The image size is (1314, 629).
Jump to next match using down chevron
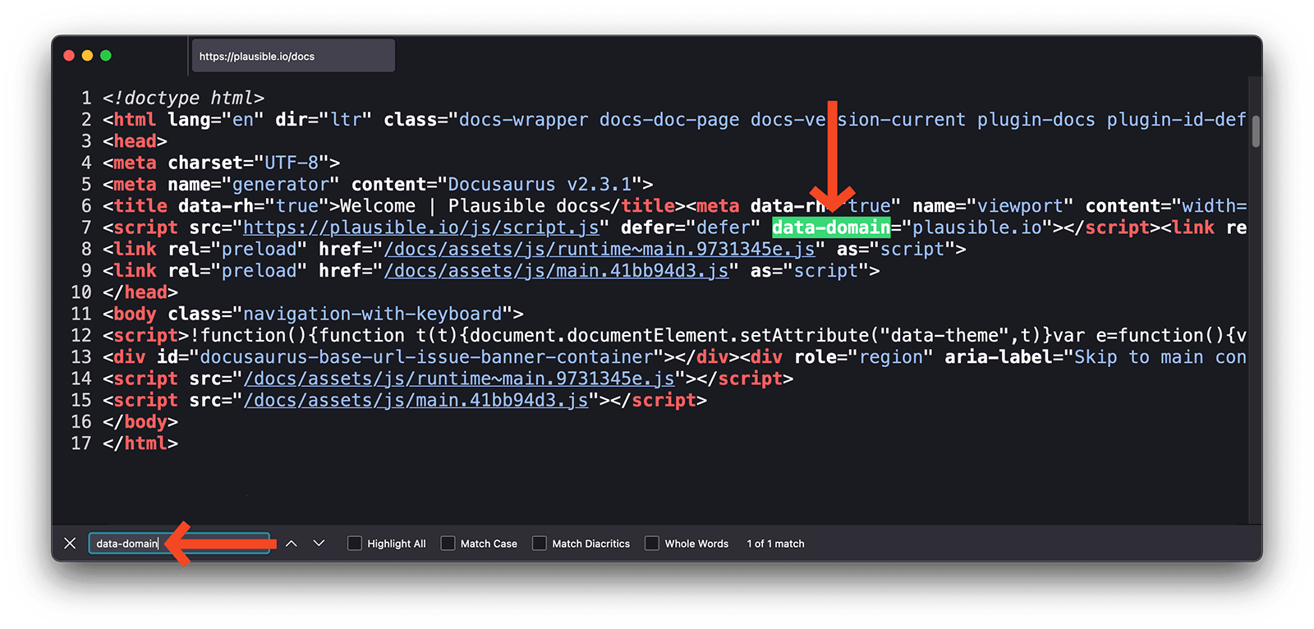(x=319, y=544)
